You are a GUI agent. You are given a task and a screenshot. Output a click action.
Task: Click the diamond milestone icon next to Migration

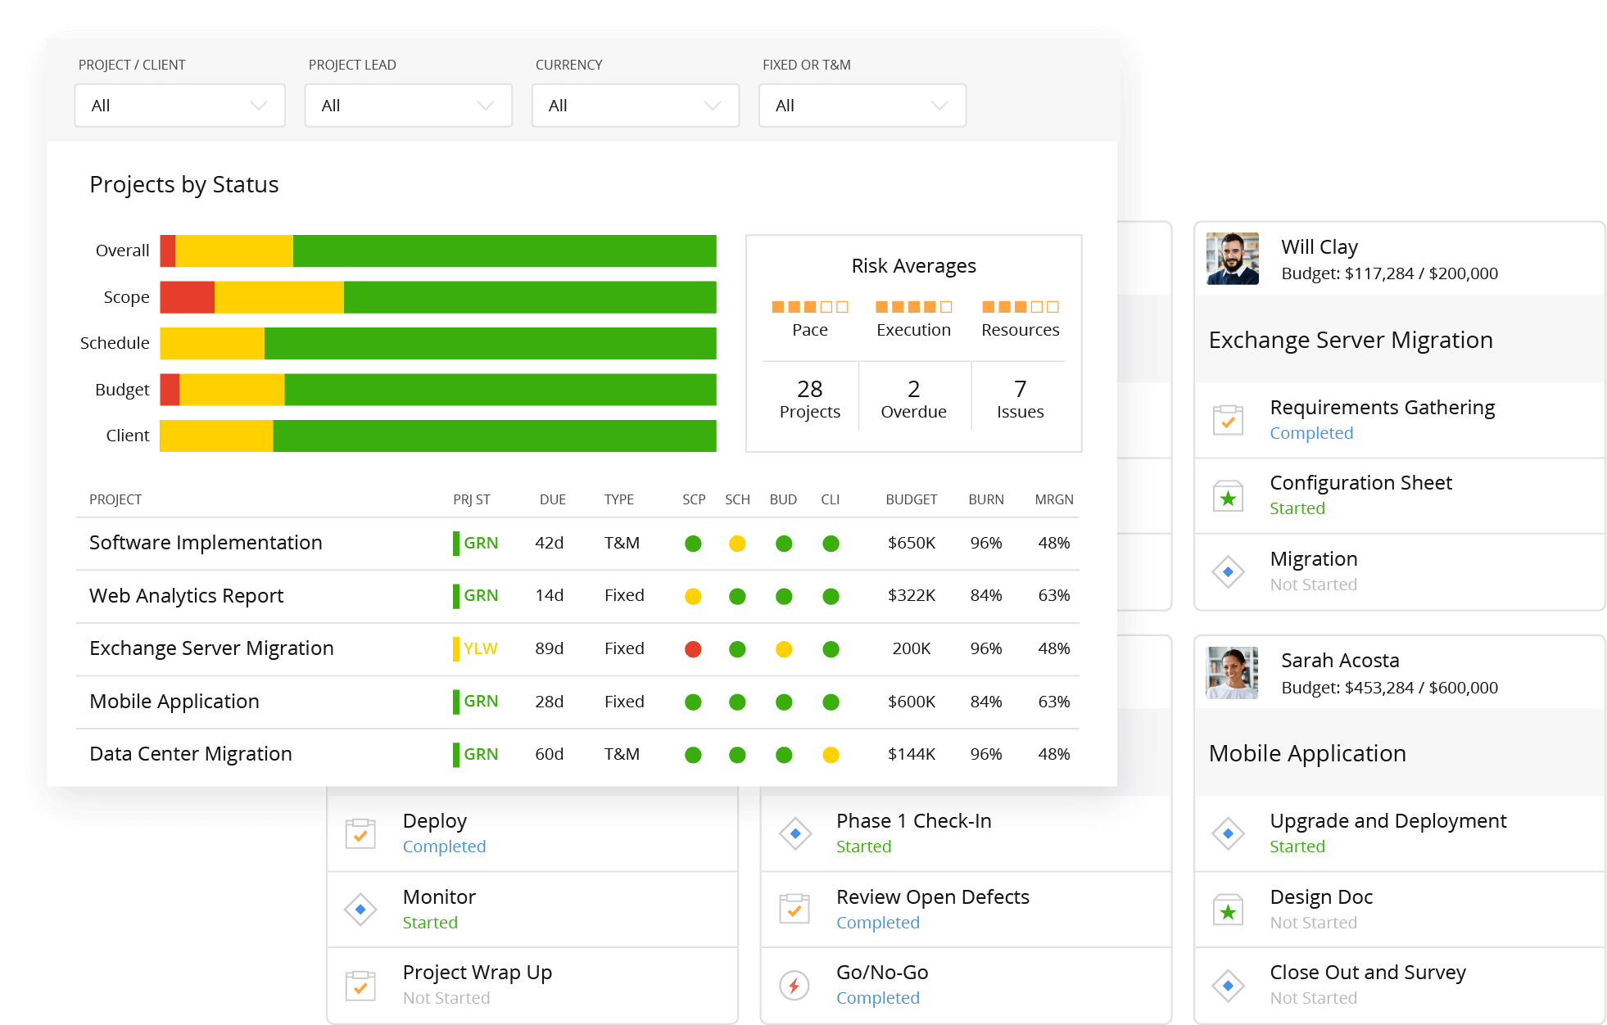tap(1228, 571)
